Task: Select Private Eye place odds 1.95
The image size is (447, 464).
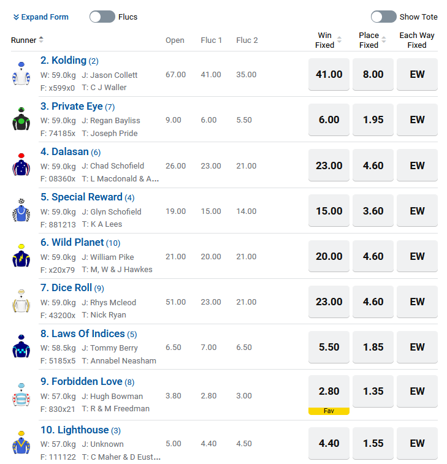Action: pos(373,120)
